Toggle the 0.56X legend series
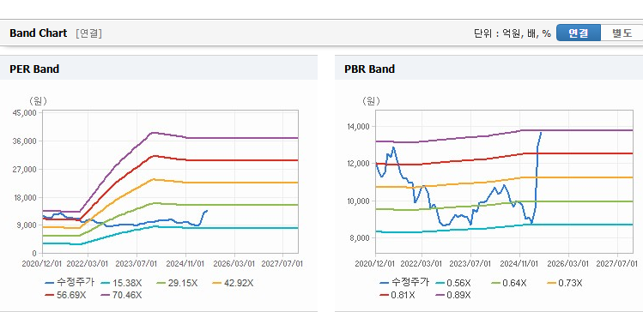 click(452, 283)
